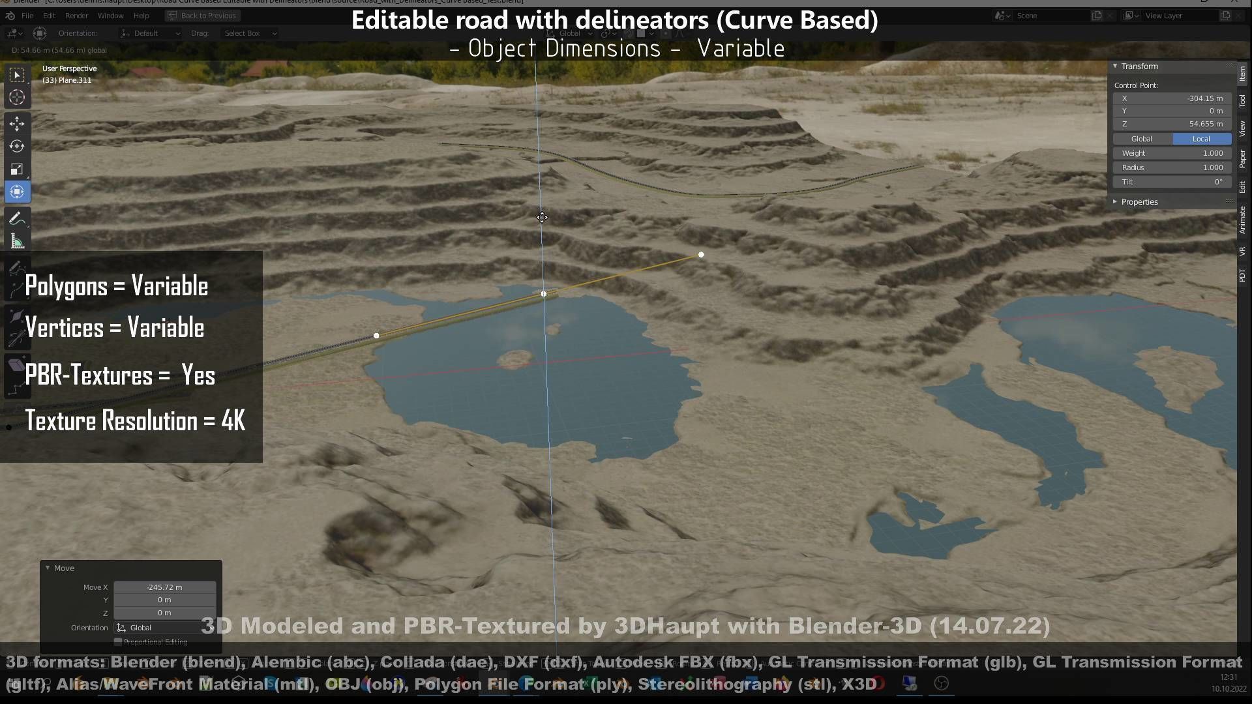Select the Scale tool
1252x704 pixels.
[17, 169]
